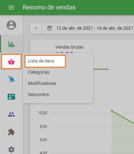The width and height of the screenshot is (134, 154).
Task: Click the 10,00 axis label
Action: (x=43, y=113)
